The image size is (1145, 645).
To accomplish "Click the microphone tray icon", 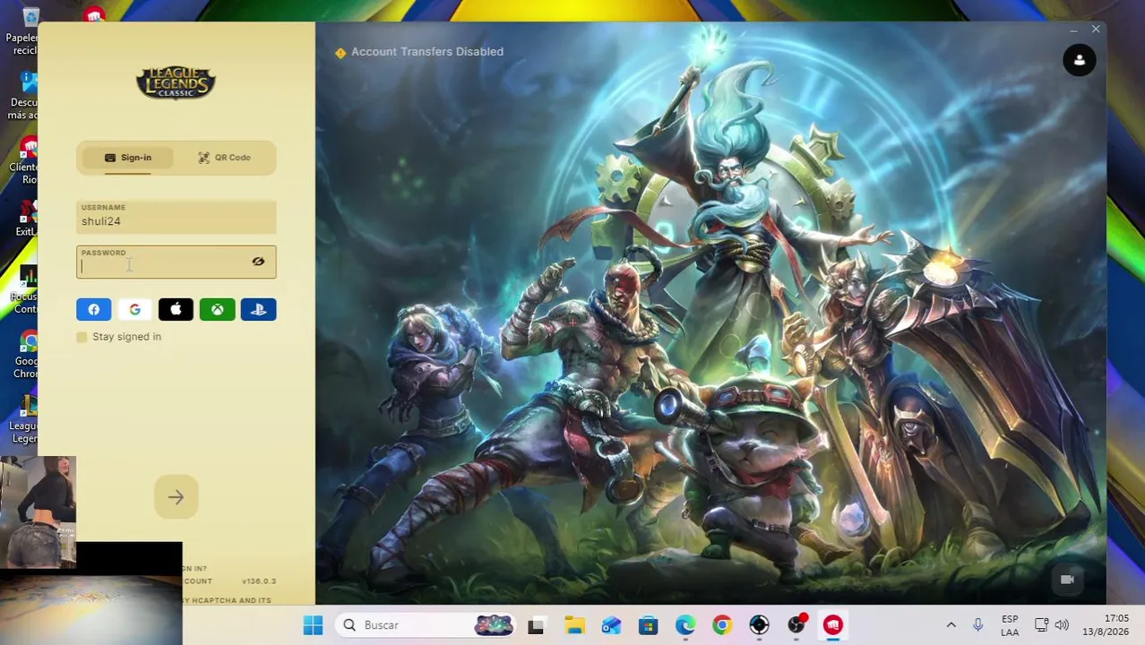I will [977, 625].
